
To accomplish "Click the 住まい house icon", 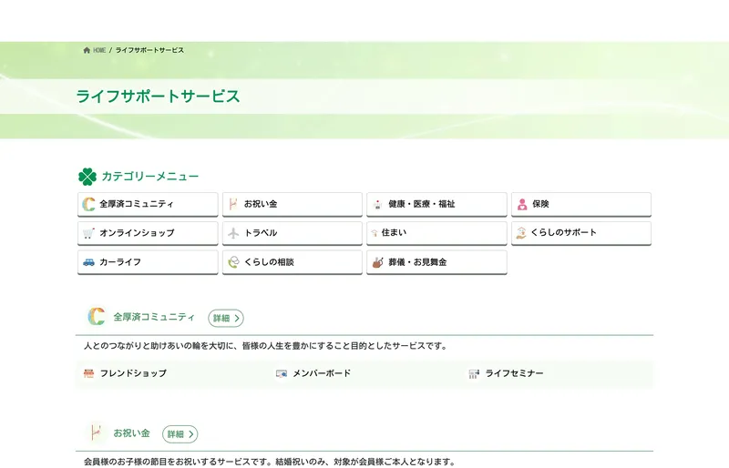I will [375, 233].
